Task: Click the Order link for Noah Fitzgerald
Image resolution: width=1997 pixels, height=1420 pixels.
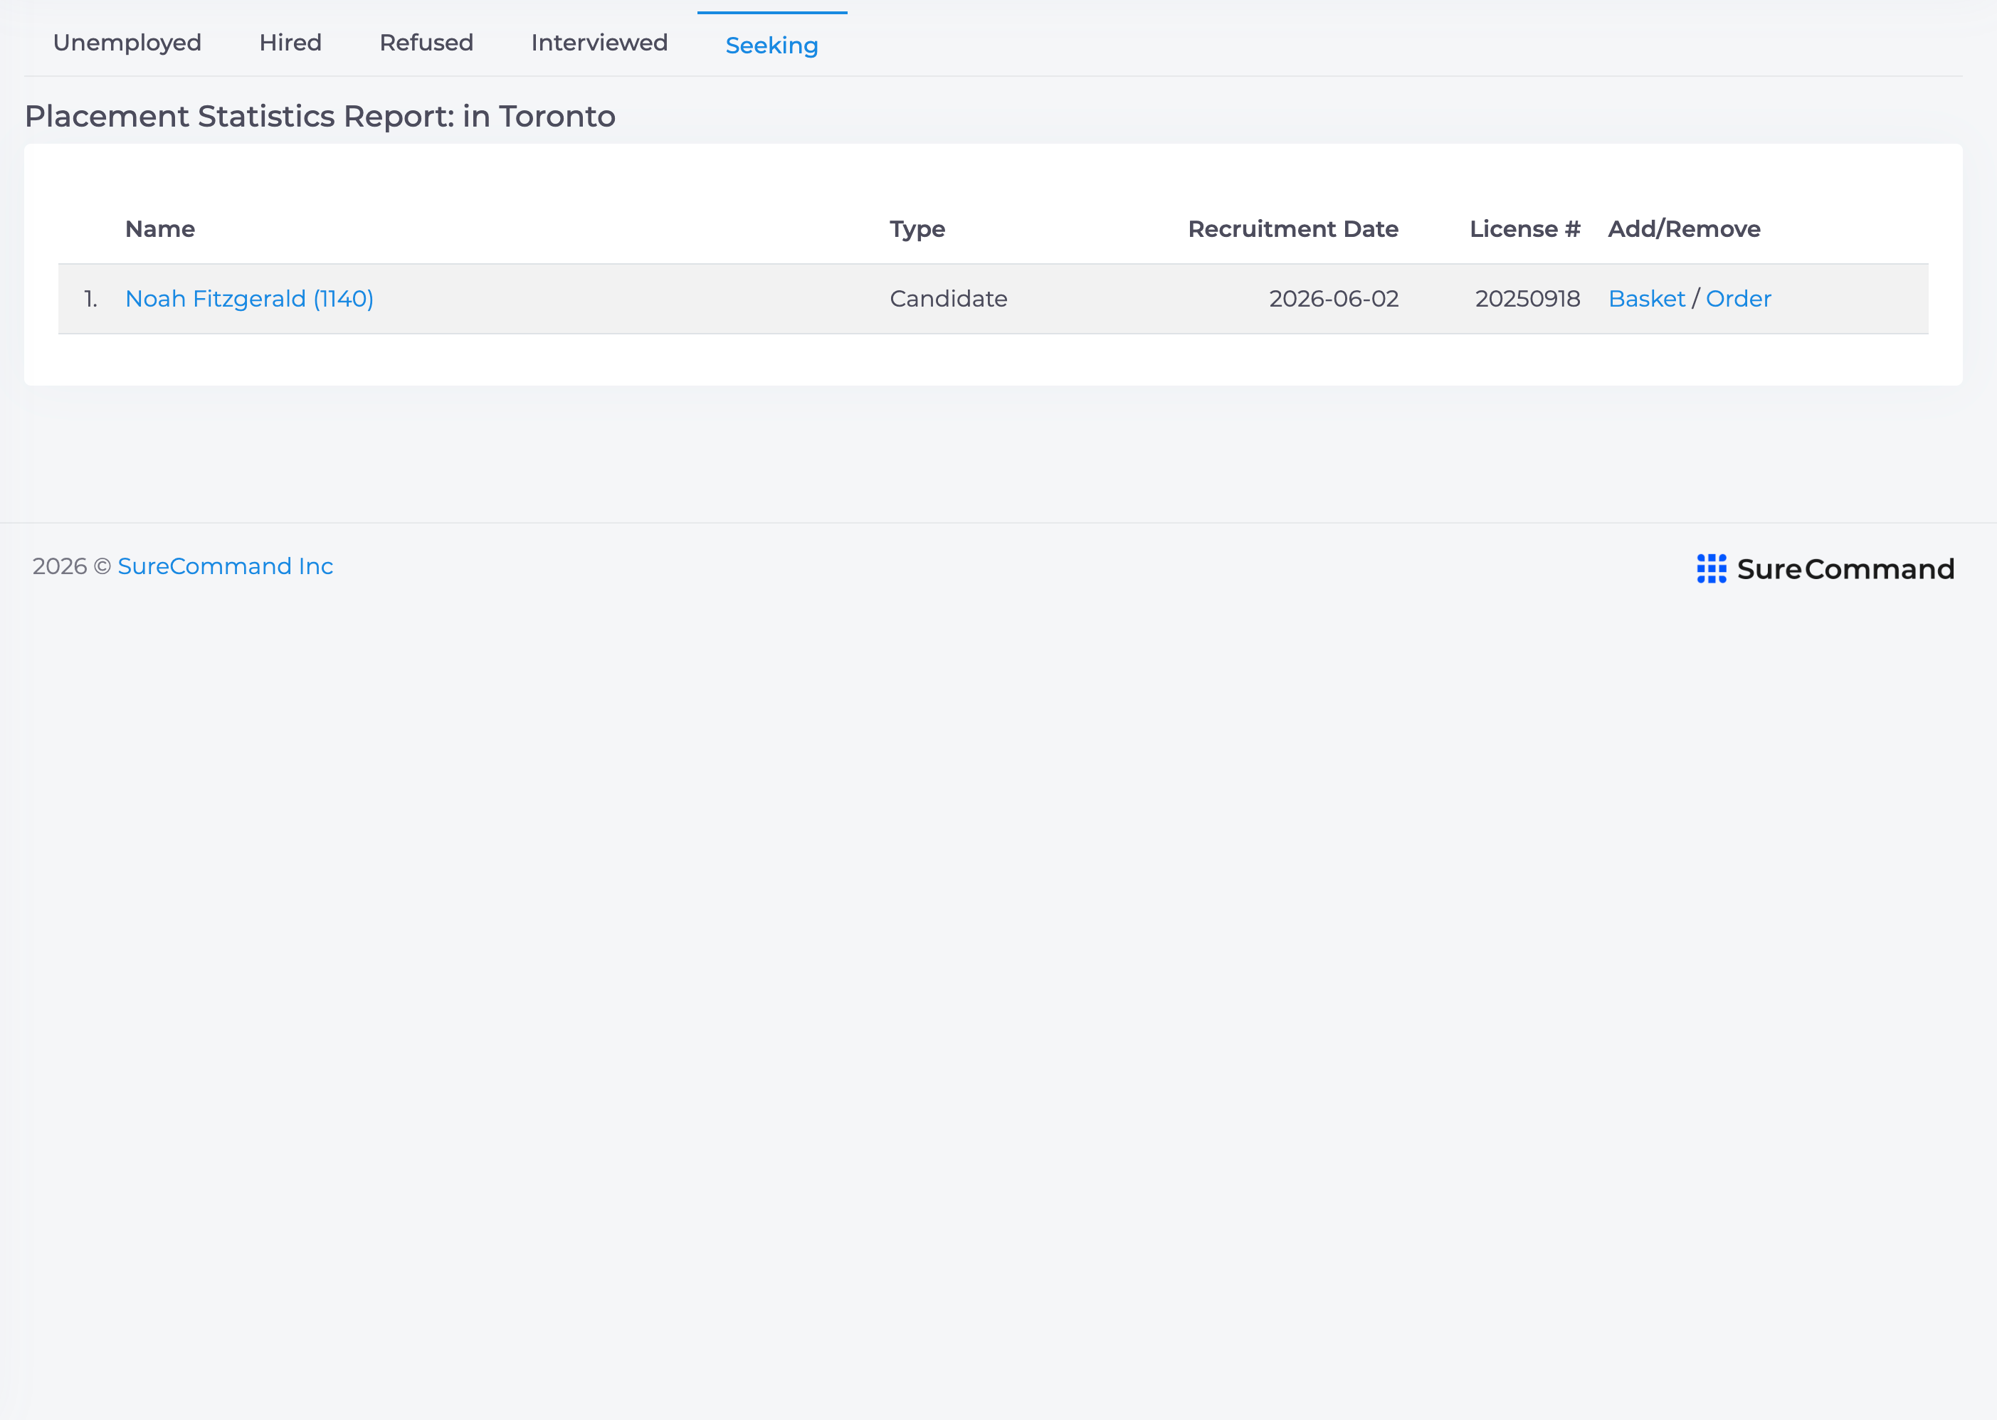Action: point(1738,299)
